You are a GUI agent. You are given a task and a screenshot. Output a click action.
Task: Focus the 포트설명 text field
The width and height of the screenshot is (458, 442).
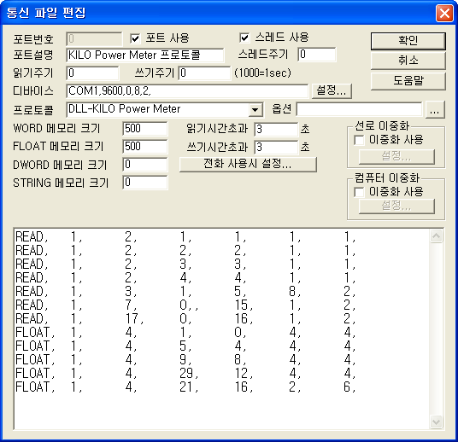pyautogui.click(x=145, y=55)
